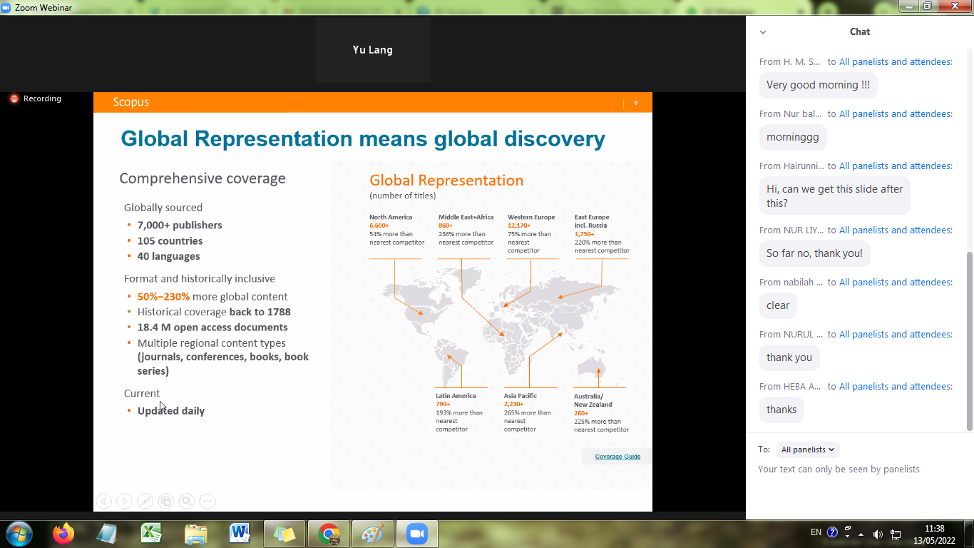Click sender name 'From NURUL ...'
Image resolution: width=974 pixels, height=548 pixels.
[791, 335]
